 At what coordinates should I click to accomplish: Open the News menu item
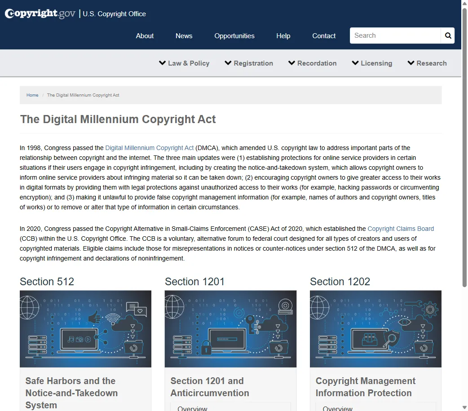tap(184, 36)
